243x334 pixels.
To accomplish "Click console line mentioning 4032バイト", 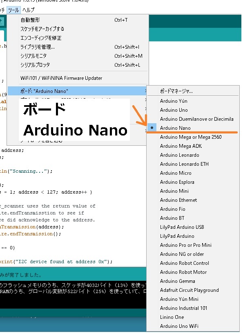I will tap(73, 285).
